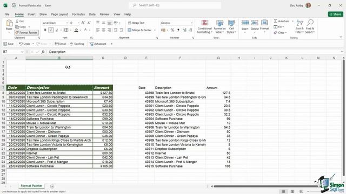Top align cell contents
The height and width of the screenshot is (194, 346).
click(98, 23)
